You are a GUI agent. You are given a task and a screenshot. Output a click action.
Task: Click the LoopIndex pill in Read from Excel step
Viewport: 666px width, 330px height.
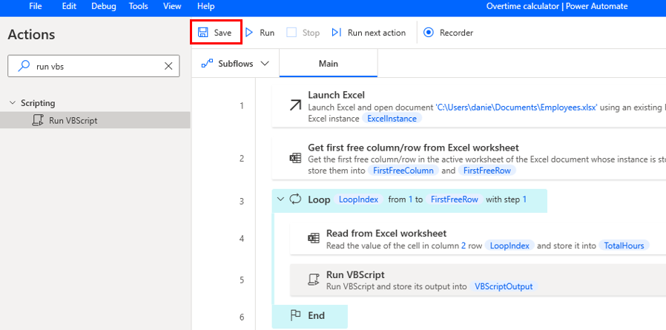[x=510, y=245]
